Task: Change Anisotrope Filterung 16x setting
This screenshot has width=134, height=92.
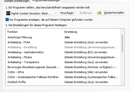Action: [67, 37]
